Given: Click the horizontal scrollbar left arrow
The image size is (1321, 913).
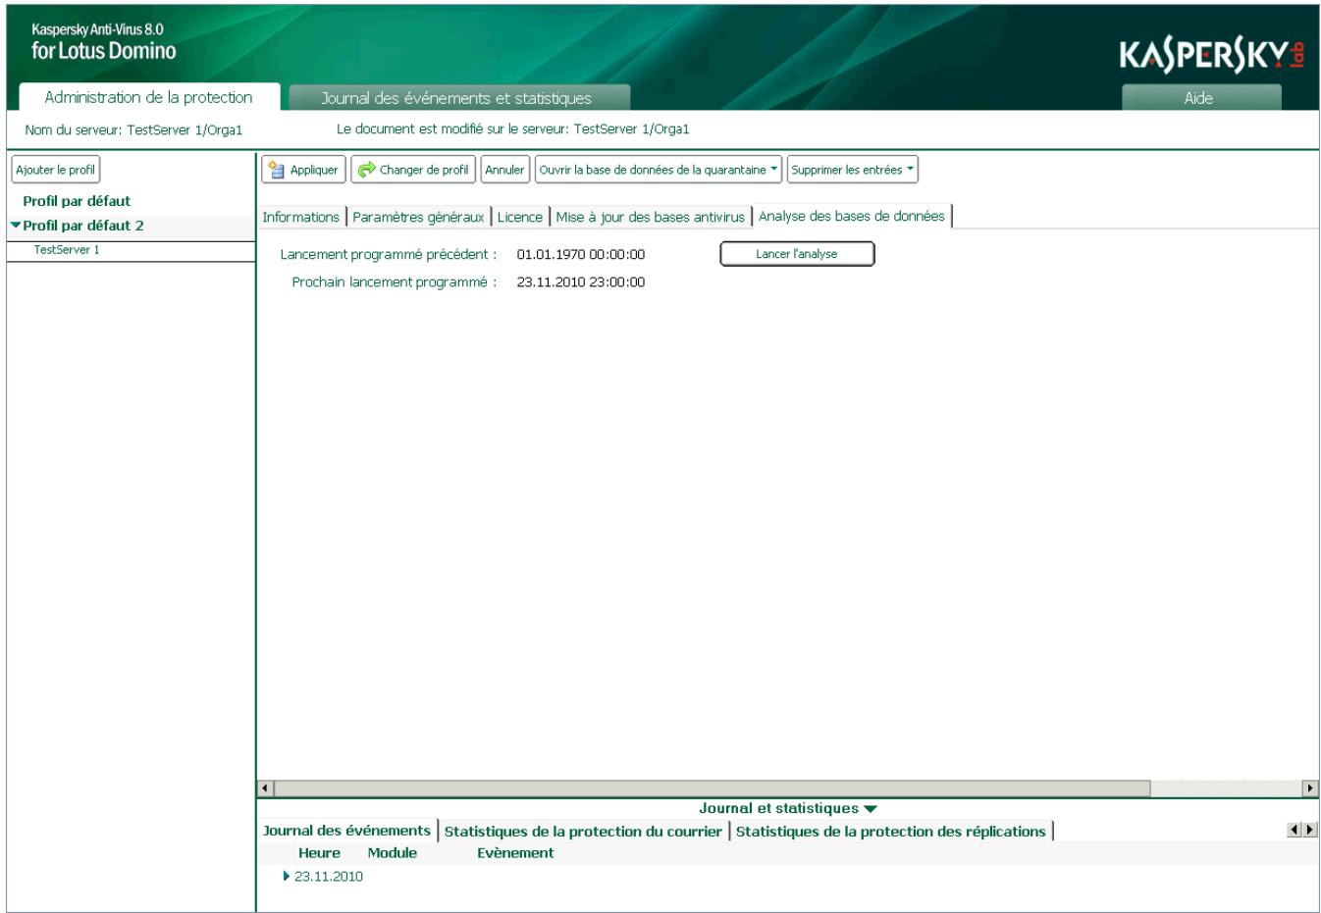Looking at the screenshot, I should coord(265,787).
